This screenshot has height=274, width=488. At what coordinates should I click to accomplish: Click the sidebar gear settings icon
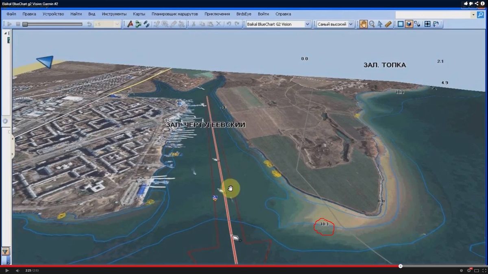pyautogui.click(x=6, y=121)
